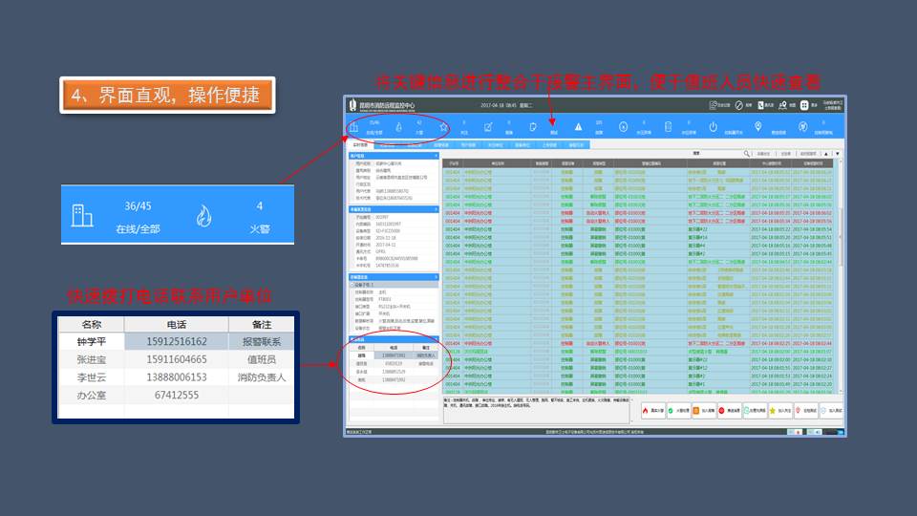Click the down arrow beside the search filters

click(838, 153)
